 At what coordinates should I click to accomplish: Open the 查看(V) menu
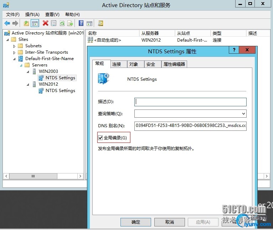(x=52, y=15)
